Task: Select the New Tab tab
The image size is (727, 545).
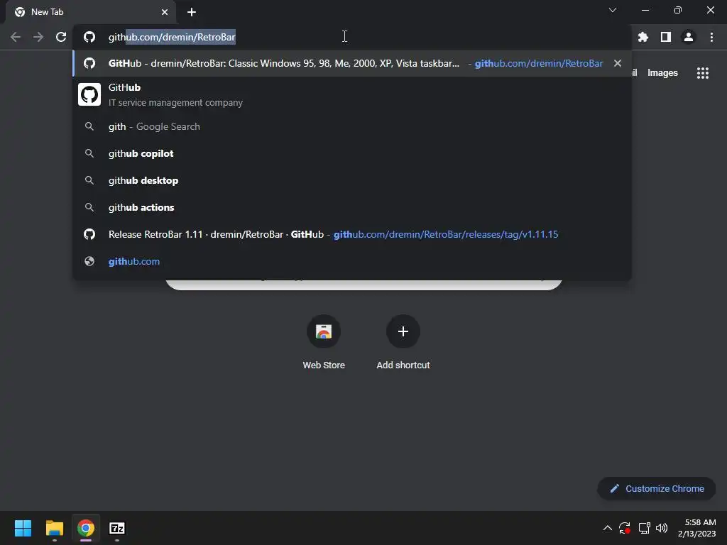Action: pos(90,12)
